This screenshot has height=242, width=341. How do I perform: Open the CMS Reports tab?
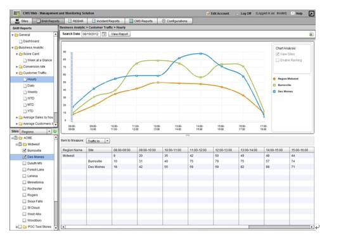pyautogui.click(x=141, y=21)
